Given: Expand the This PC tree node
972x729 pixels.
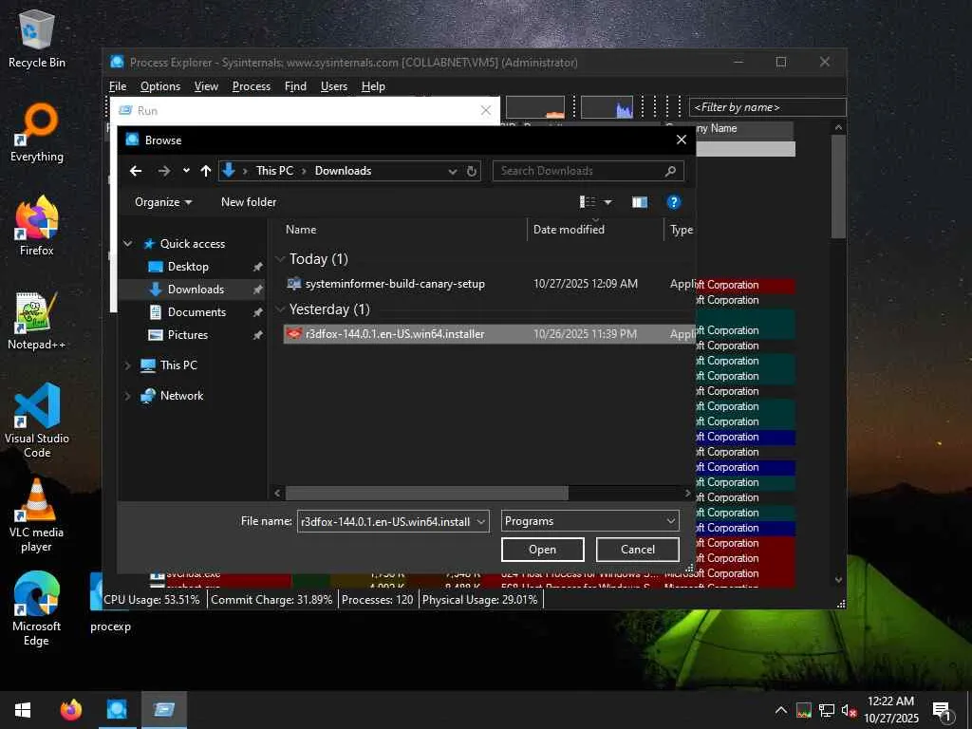Looking at the screenshot, I should click(128, 365).
